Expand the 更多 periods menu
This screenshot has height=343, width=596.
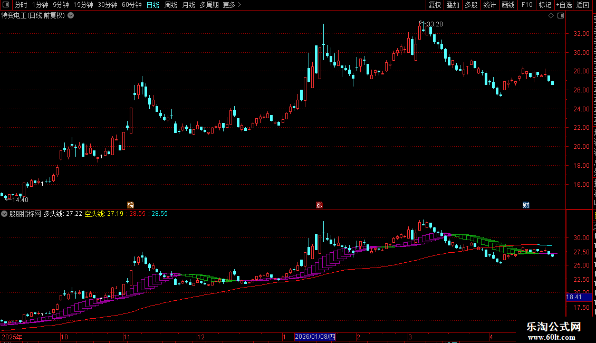tap(232, 5)
